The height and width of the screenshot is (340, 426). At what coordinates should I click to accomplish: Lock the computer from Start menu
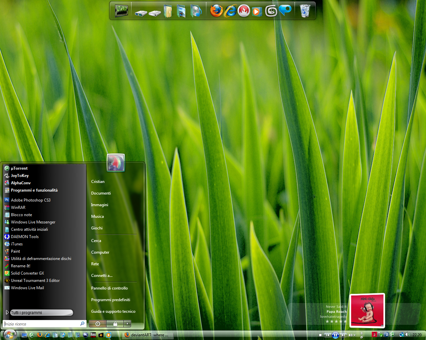[115, 323]
